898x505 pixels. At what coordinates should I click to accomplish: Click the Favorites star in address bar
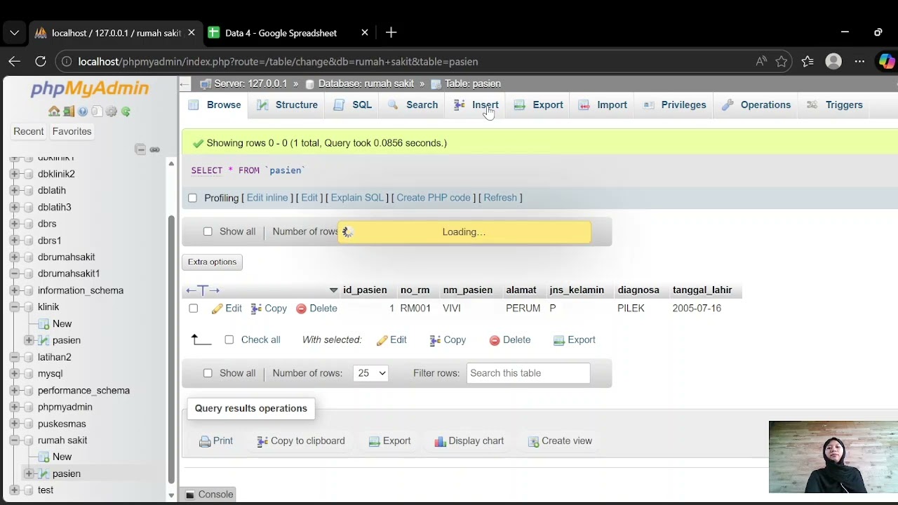[x=782, y=62]
